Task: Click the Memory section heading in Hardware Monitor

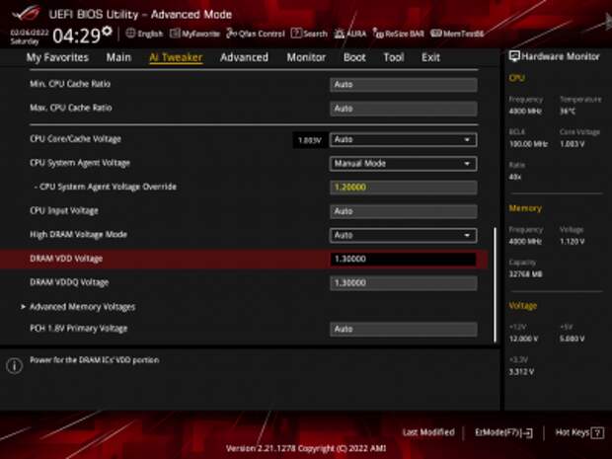Action: coord(525,208)
